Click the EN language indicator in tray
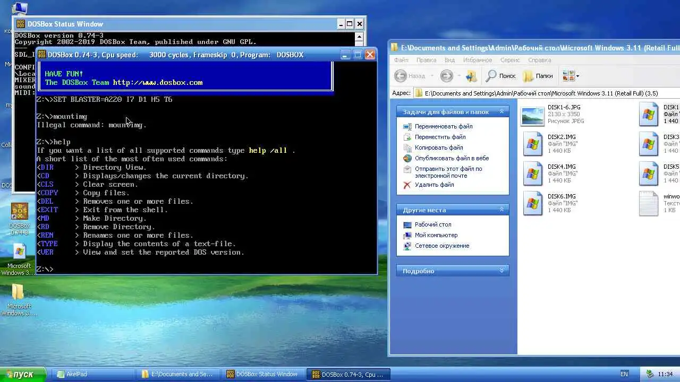The width and height of the screenshot is (680, 382). coord(624,374)
